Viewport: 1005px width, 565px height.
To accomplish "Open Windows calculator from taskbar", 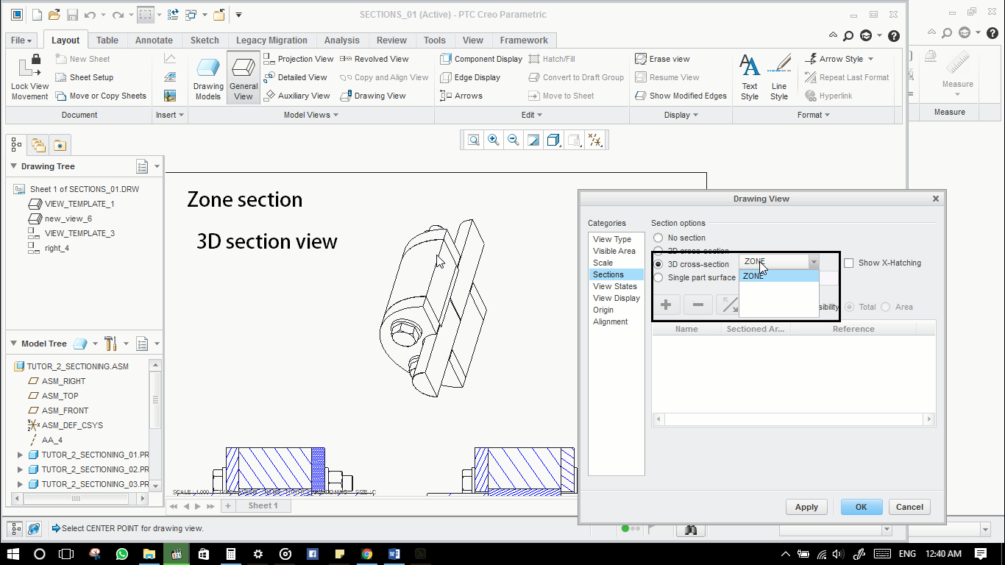I will [230, 554].
